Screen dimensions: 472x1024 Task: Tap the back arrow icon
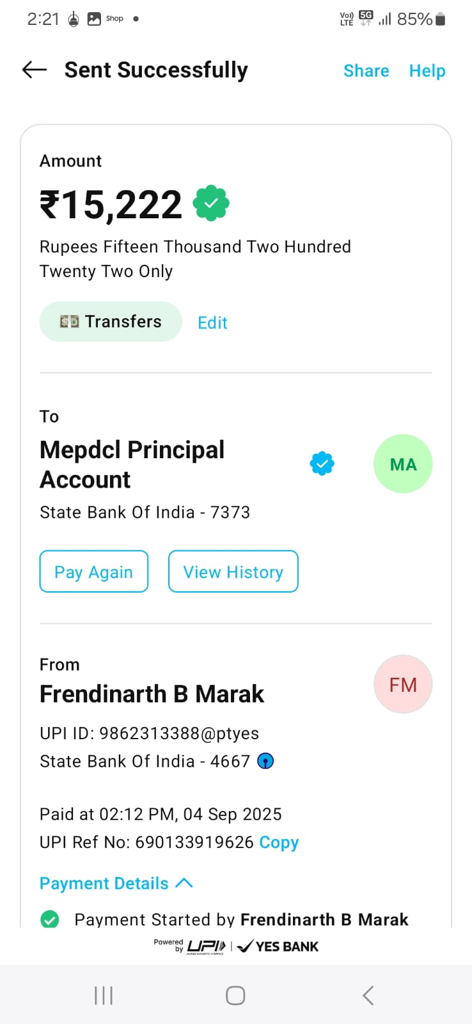35,70
